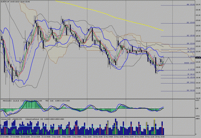The width and height of the screenshot is (201, 138).
Task: Click the 27 Oct 04:00 time label
Action: [x=15, y=137]
